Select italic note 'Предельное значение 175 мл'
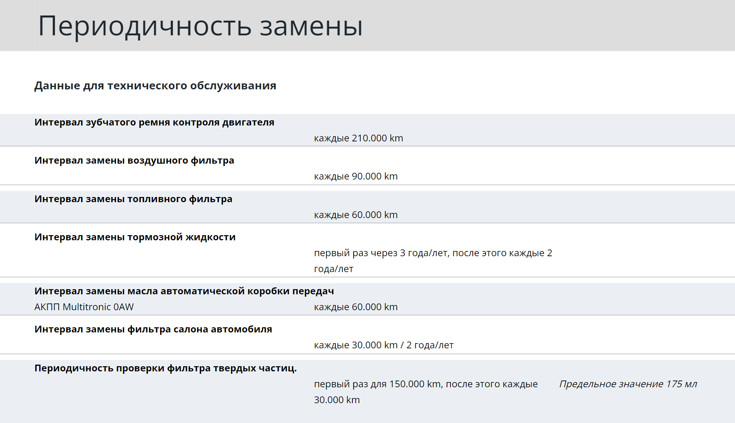Viewport: 735px width, 423px height. coord(628,384)
